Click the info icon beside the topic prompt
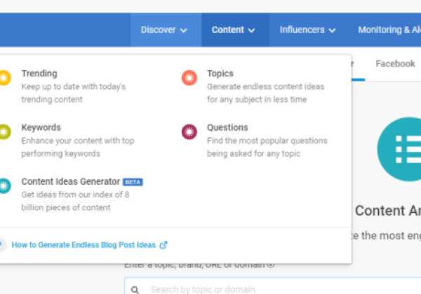Screen dimensions: 421x294 tap(271, 265)
